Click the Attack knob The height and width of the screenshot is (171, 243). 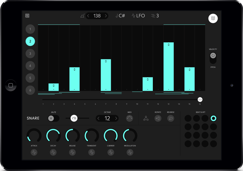pyautogui.click(x=34, y=136)
